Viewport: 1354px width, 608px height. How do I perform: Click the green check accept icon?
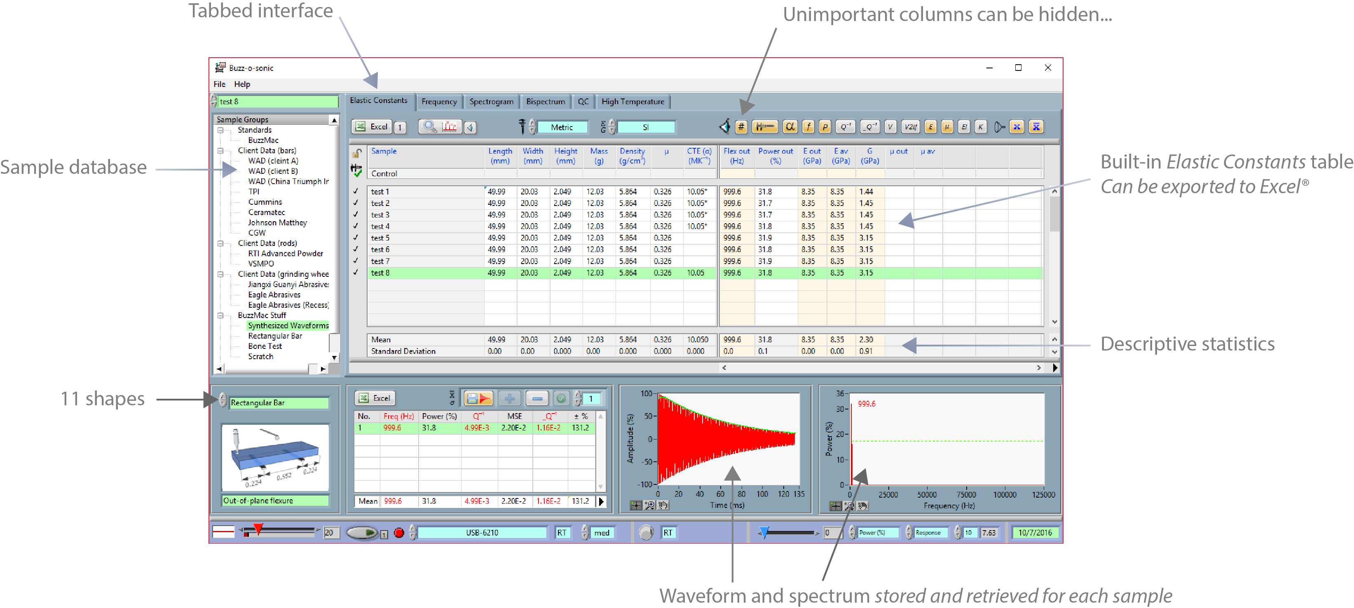pyautogui.click(x=561, y=398)
